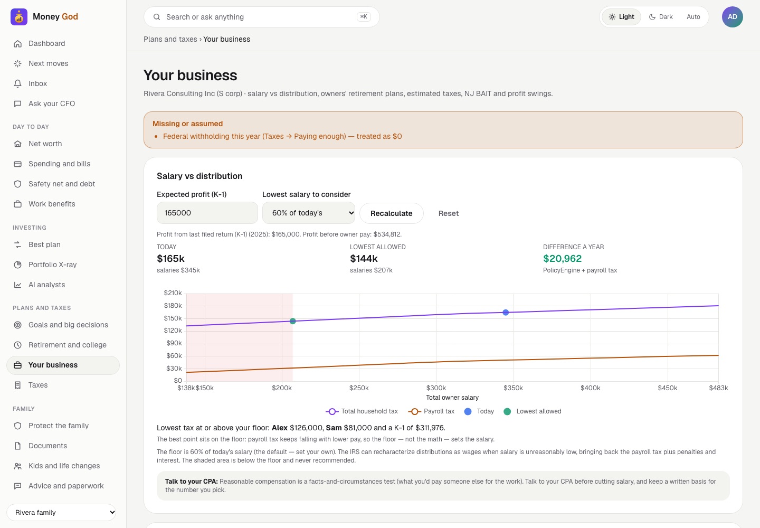Click the Work benefits briefcase icon
Screen dimensions: 760x528
(17, 204)
